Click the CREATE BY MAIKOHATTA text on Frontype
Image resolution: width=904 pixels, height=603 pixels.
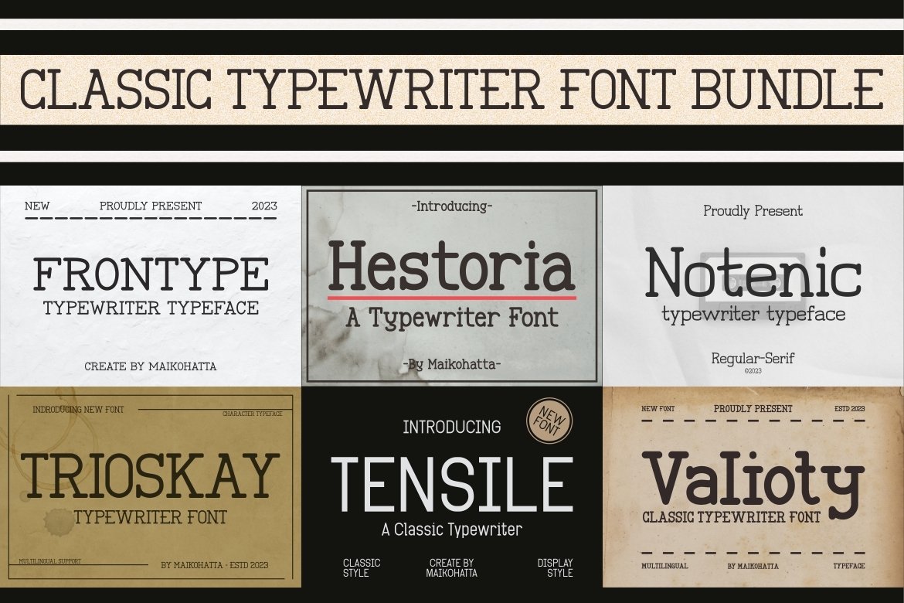coord(151,366)
